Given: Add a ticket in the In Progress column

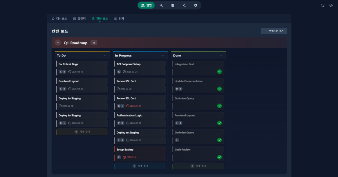Looking at the screenshot, I should pos(140,166).
